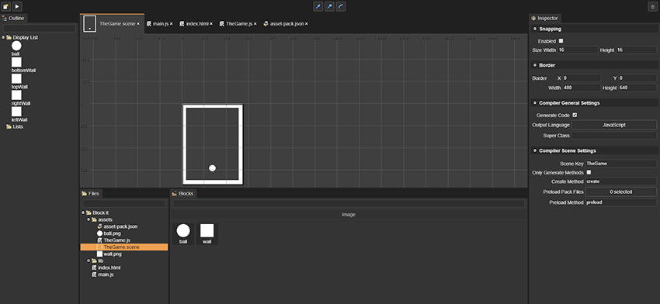Click the Preload Method field

tap(621, 202)
